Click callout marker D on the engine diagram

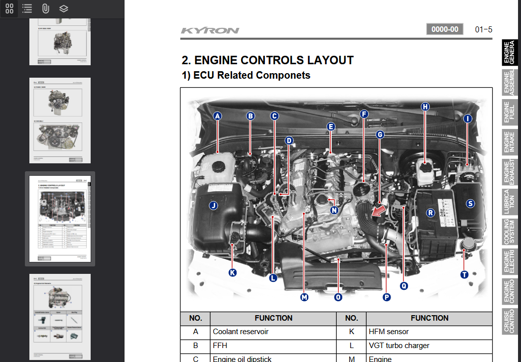[289, 140]
